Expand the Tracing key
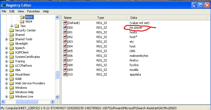Viewport: 211px width, 110px height. coord(6,61)
